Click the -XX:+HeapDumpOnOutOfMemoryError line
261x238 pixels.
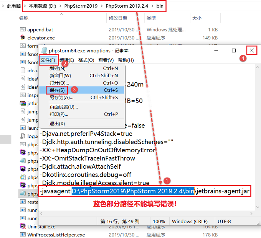(x=97, y=150)
